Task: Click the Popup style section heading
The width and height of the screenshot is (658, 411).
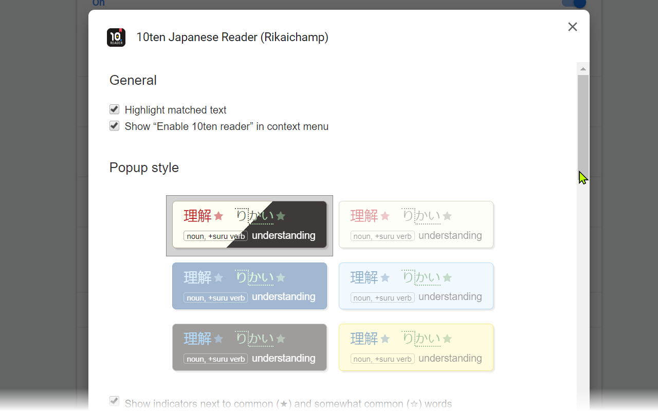Action: pos(144,167)
